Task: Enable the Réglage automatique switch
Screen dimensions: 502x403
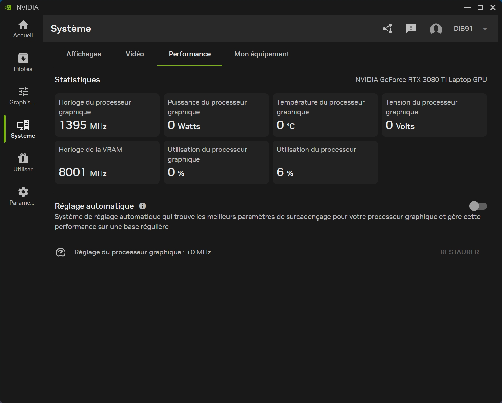Action: point(478,206)
